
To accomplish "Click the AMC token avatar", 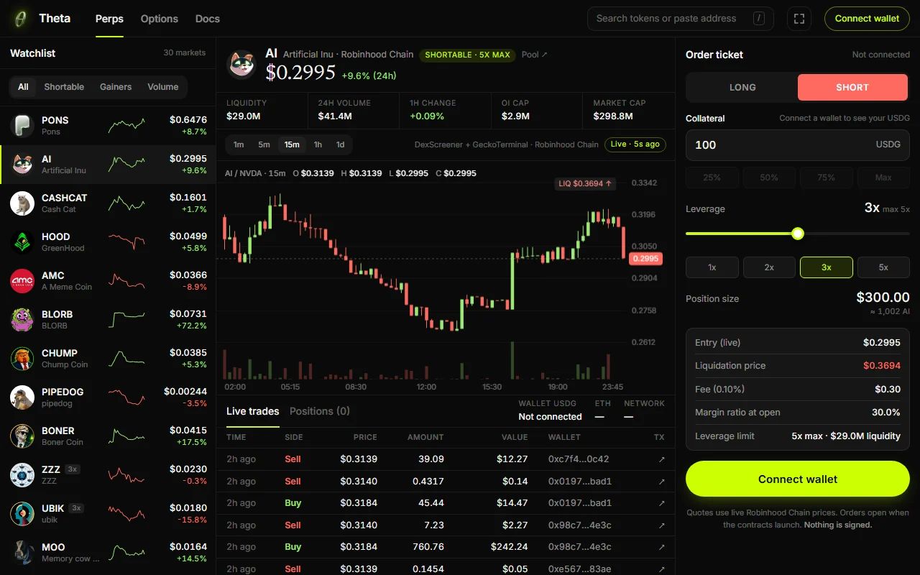I will [22, 281].
